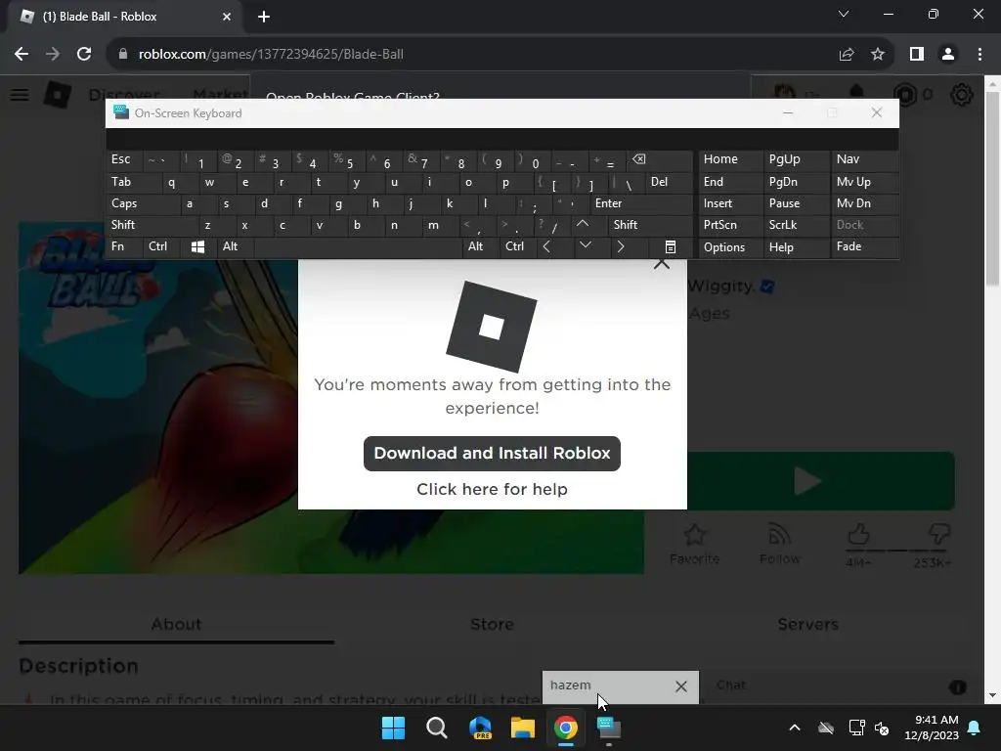Toggle the ScrLk key

coord(796,225)
